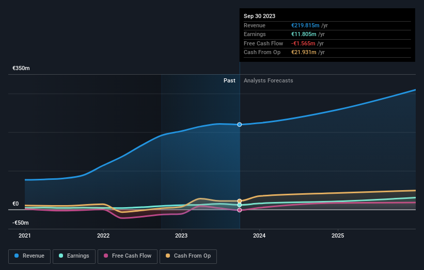Image resolution: width=424 pixels, height=270 pixels.
Task: Toggle the Revenue series legend button
Action: tap(29, 256)
